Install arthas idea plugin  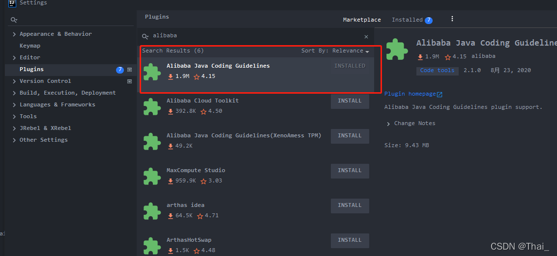[x=350, y=205]
